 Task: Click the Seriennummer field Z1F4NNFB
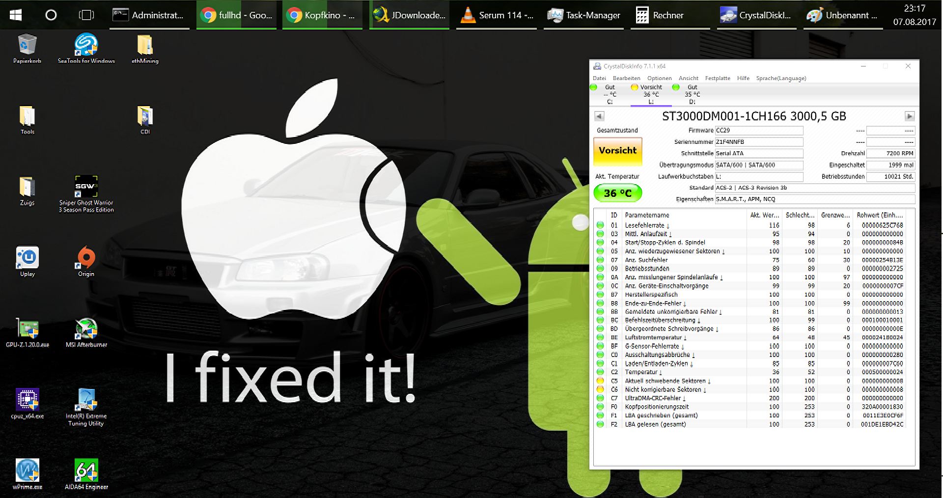759,142
